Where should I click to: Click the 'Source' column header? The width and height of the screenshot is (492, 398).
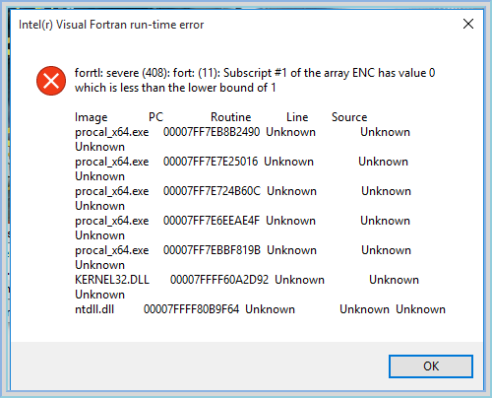pyautogui.click(x=349, y=117)
